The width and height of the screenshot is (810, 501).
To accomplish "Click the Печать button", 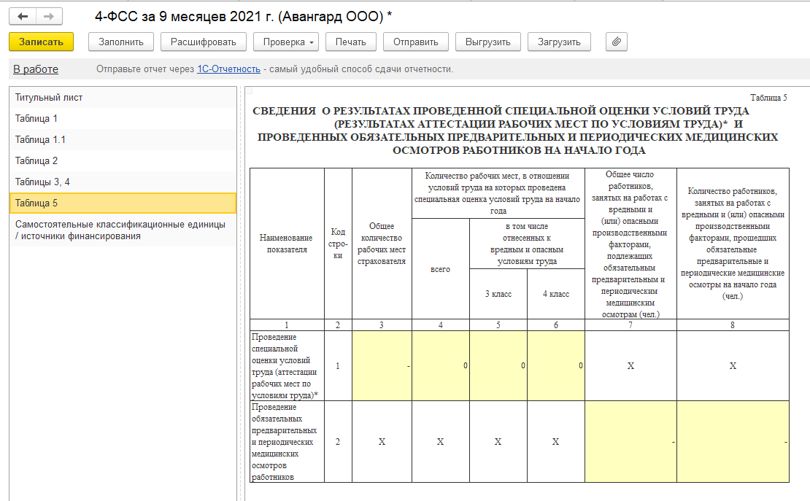I will pos(350,42).
